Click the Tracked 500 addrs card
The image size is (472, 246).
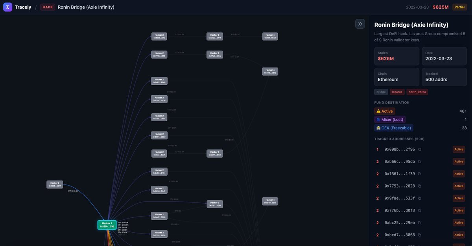[444, 77]
